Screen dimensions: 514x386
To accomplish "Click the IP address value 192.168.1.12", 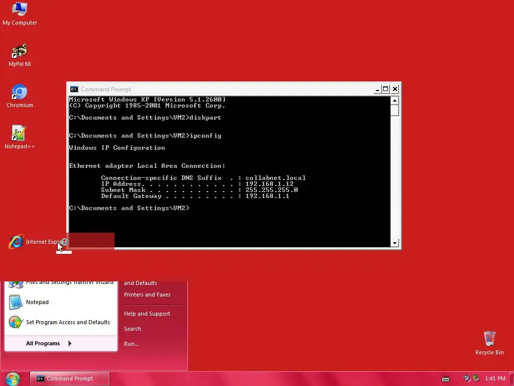I will [x=270, y=184].
